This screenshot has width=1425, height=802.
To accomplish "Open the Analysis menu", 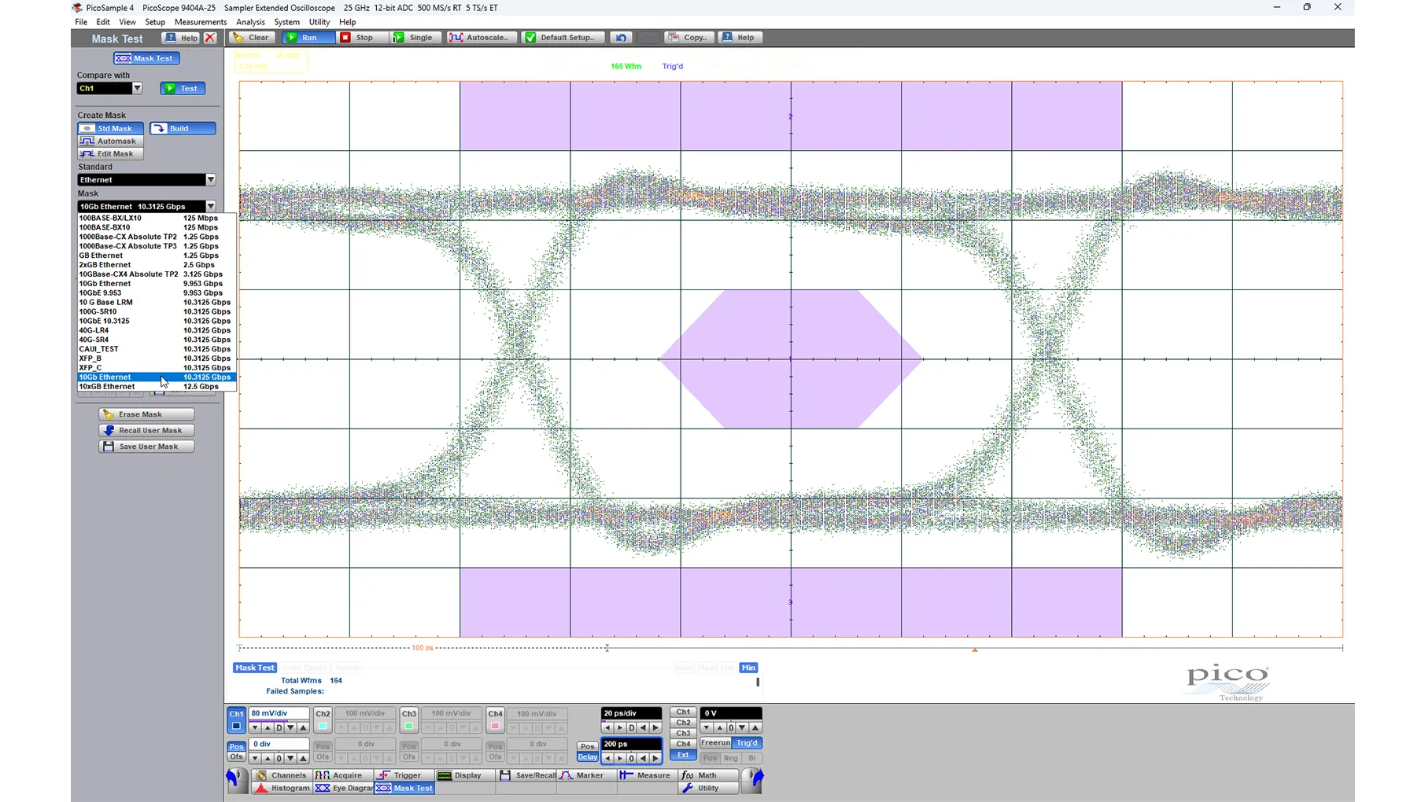I will click(250, 22).
